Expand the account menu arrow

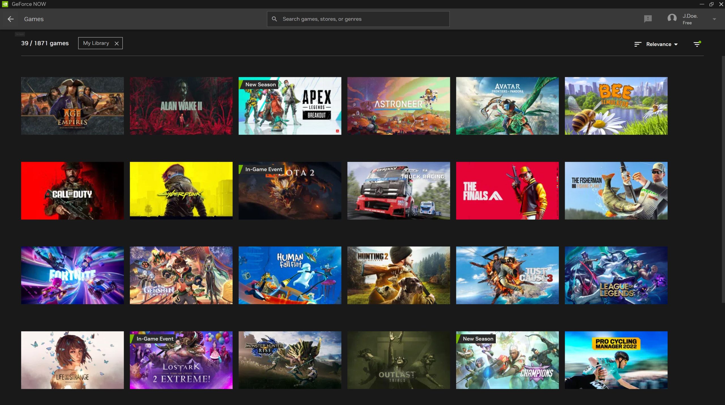click(714, 19)
